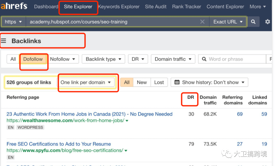Screen dimensions: 276x166
Task: Click the WORDPRESS tag
Action: tap(30, 127)
